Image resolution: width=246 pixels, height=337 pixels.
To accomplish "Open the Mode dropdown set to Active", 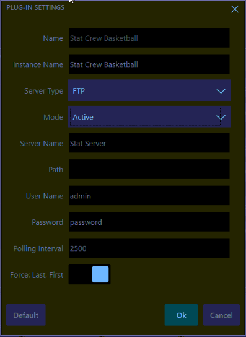I will point(149,116).
